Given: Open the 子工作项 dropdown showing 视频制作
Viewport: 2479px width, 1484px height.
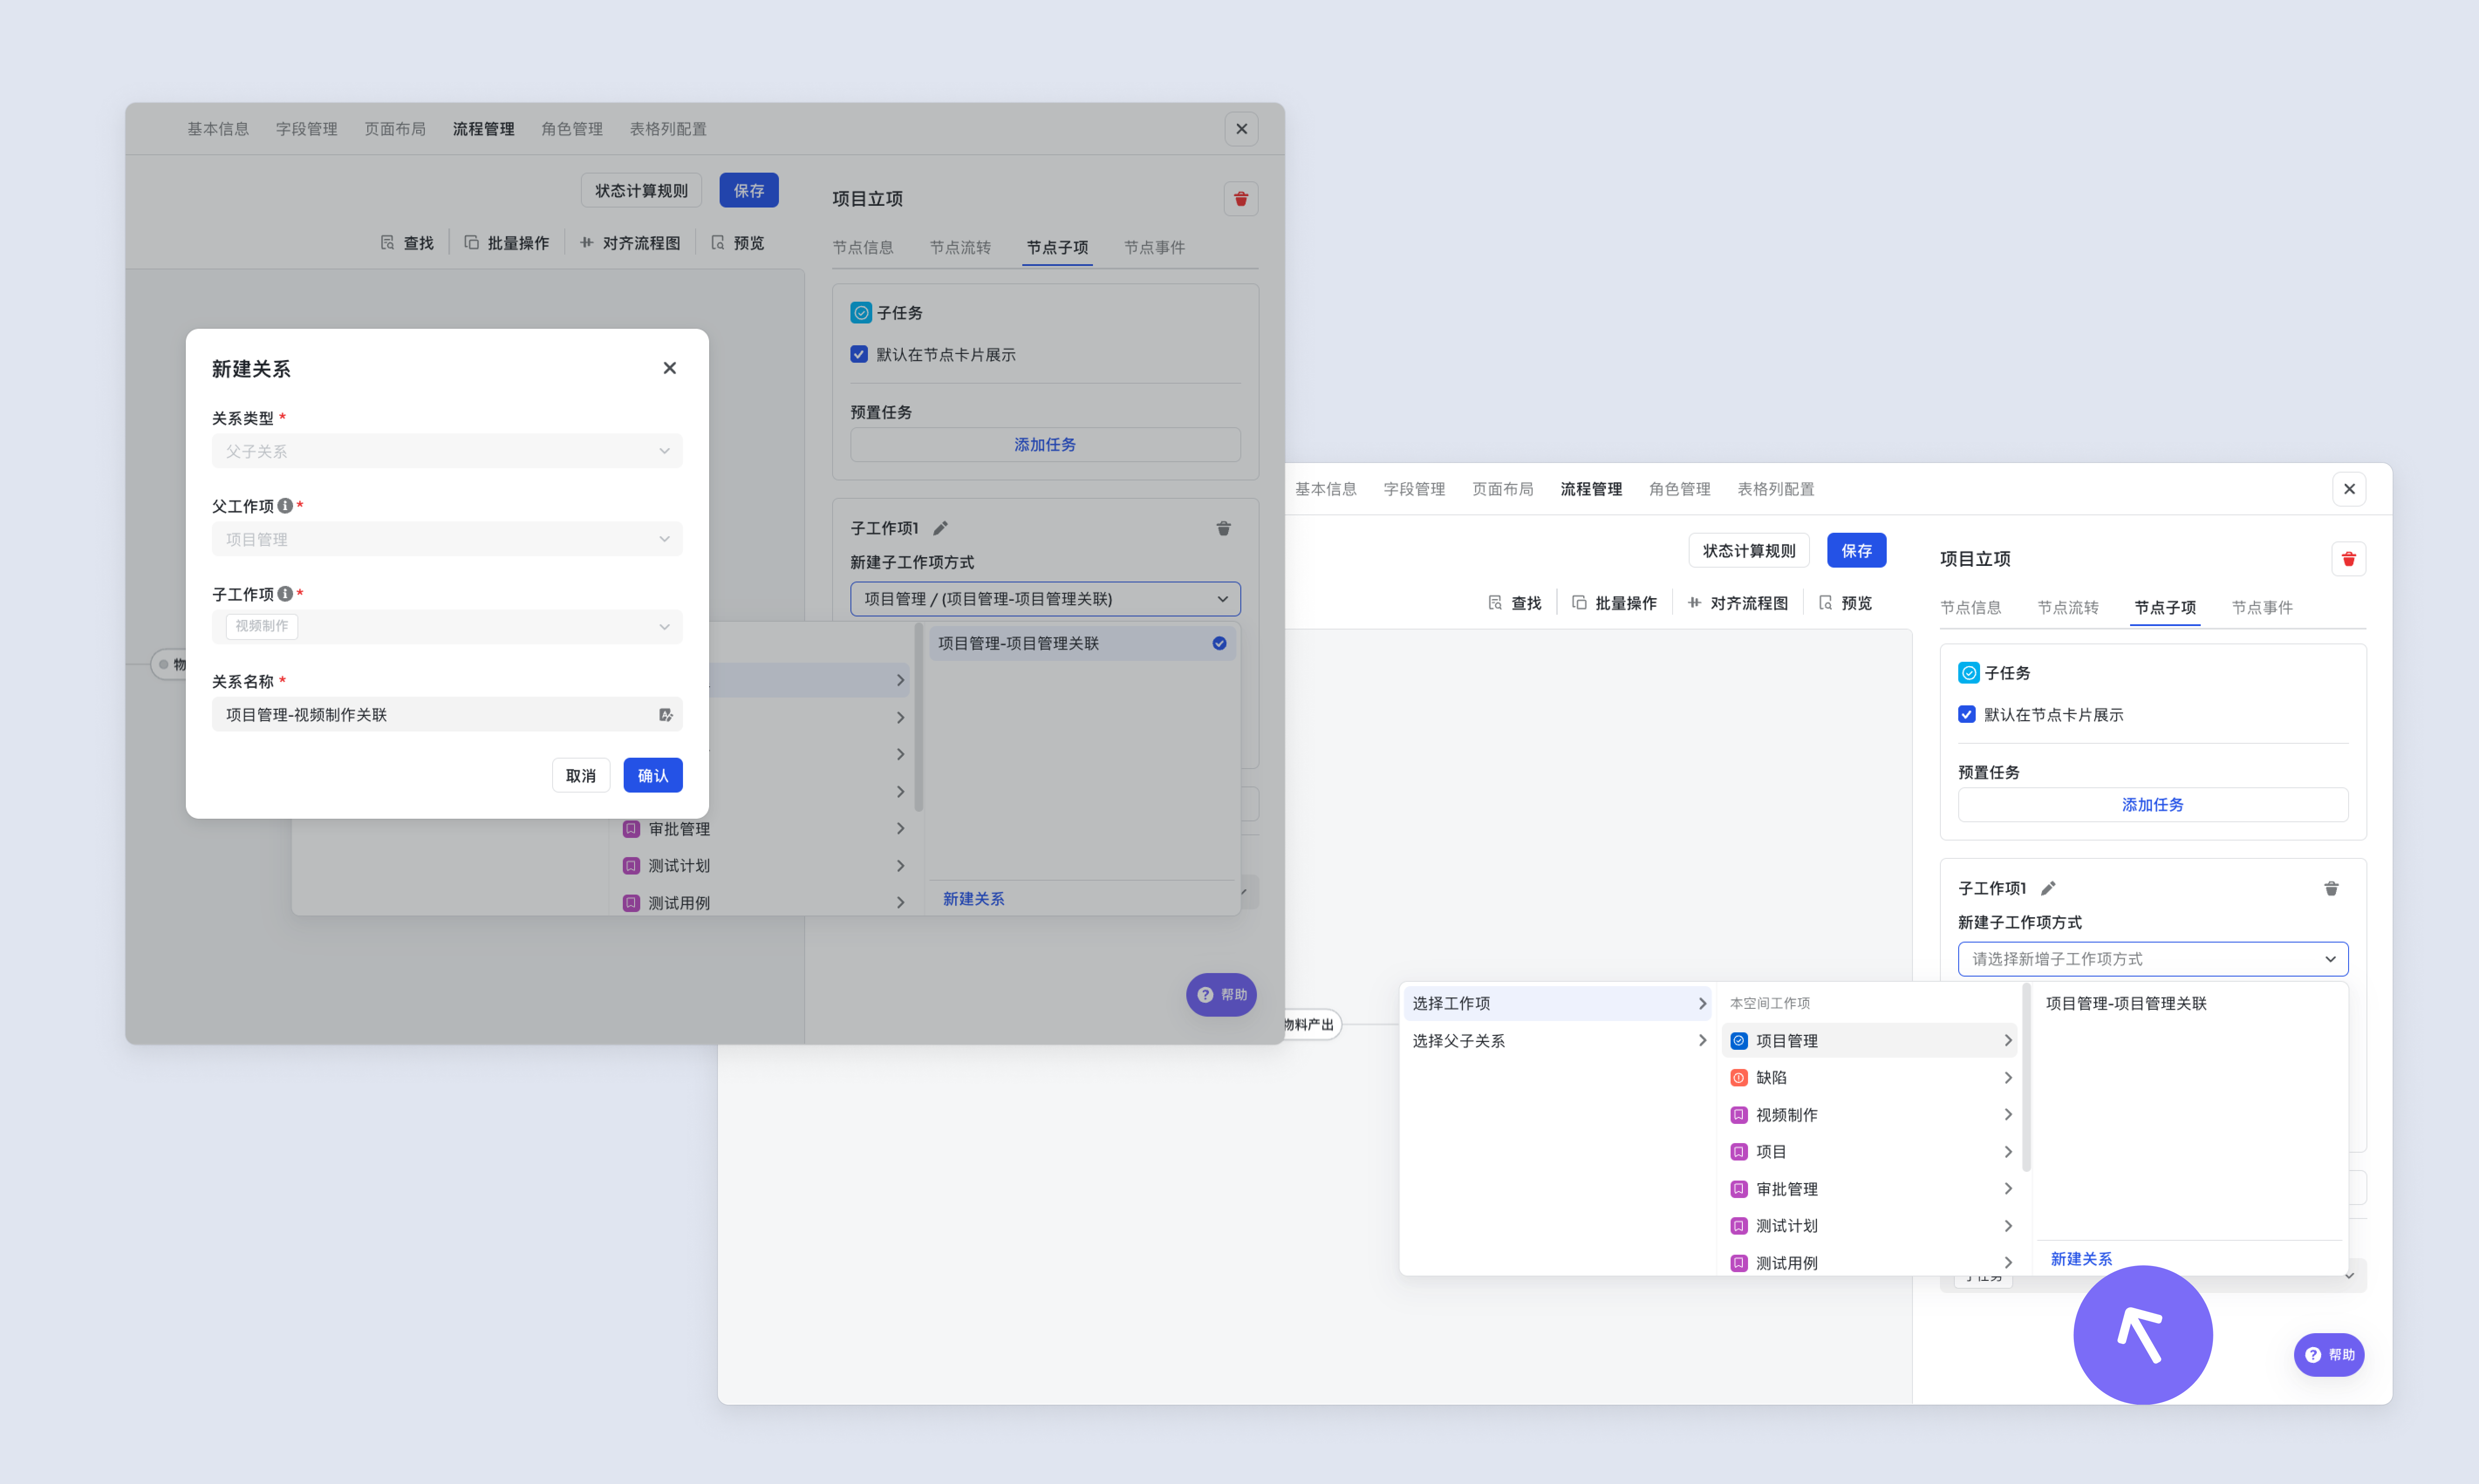Looking at the screenshot, I should point(447,627).
